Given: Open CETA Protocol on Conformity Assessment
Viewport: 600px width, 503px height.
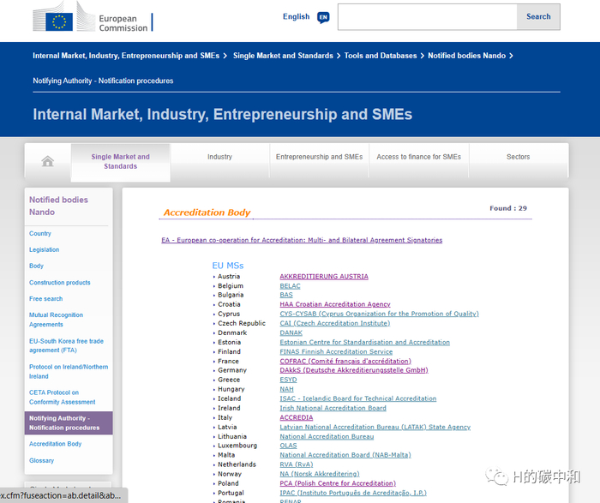Looking at the screenshot, I should (62, 397).
